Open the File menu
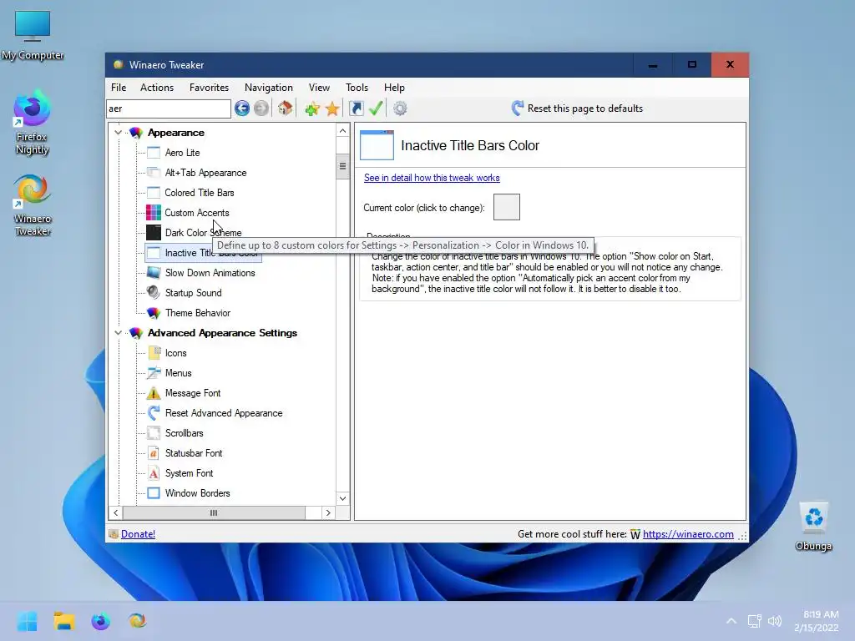This screenshot has height=641, width=855. click(119, 88)
